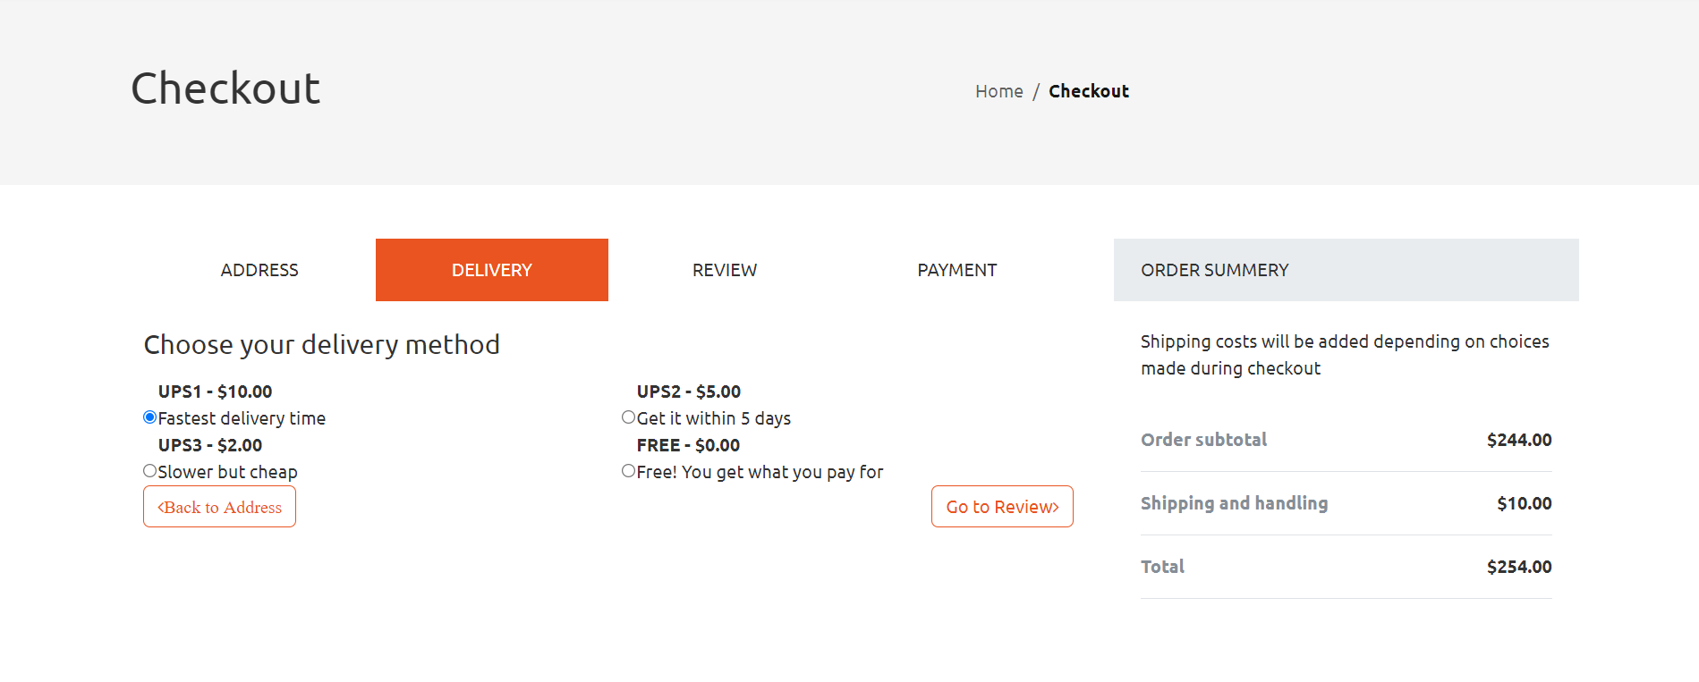Select the UPS3 slower but cheap option
The height and width of the screenshot is (682, 1699).
tap(149, 470)
